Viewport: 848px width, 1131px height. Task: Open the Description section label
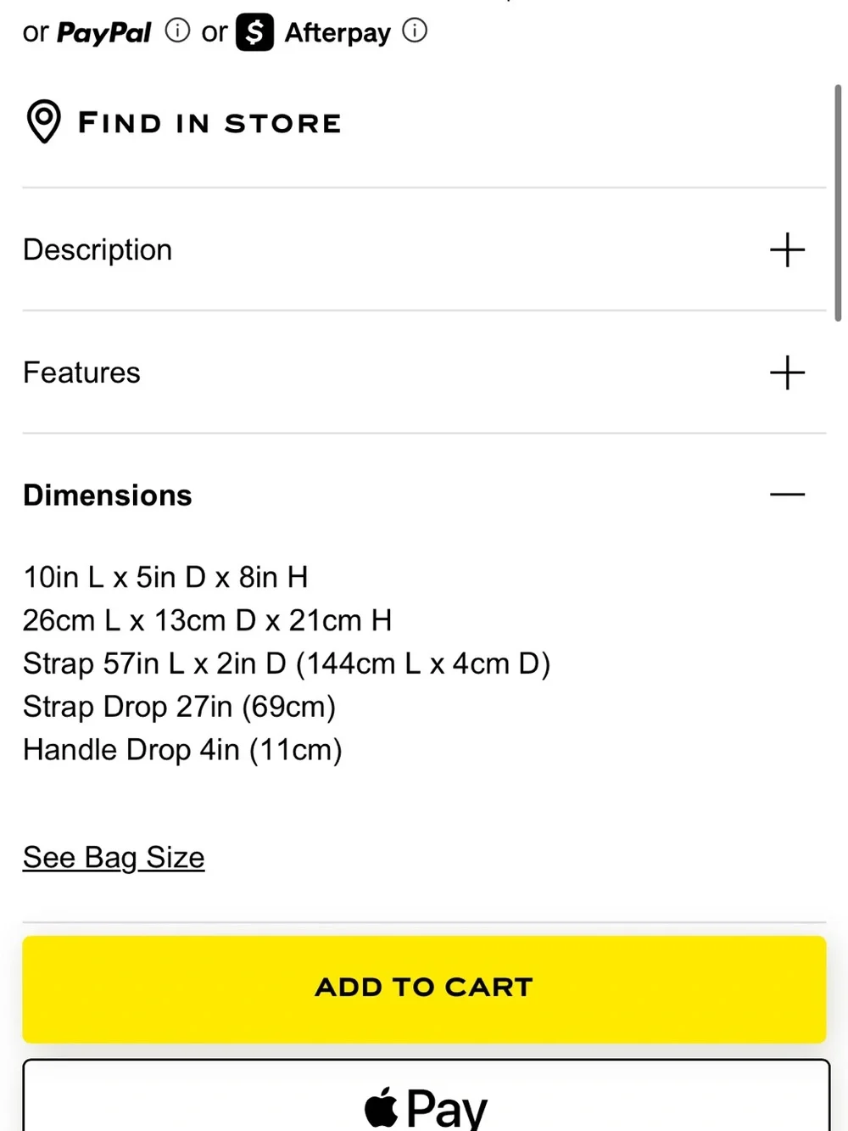pyautogui.click(x=98, y=250)
